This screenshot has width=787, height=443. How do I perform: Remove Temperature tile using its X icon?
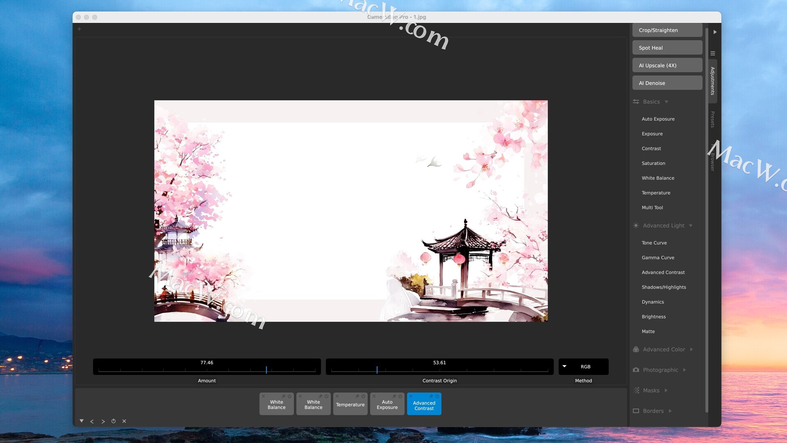(x=337, y=396)
